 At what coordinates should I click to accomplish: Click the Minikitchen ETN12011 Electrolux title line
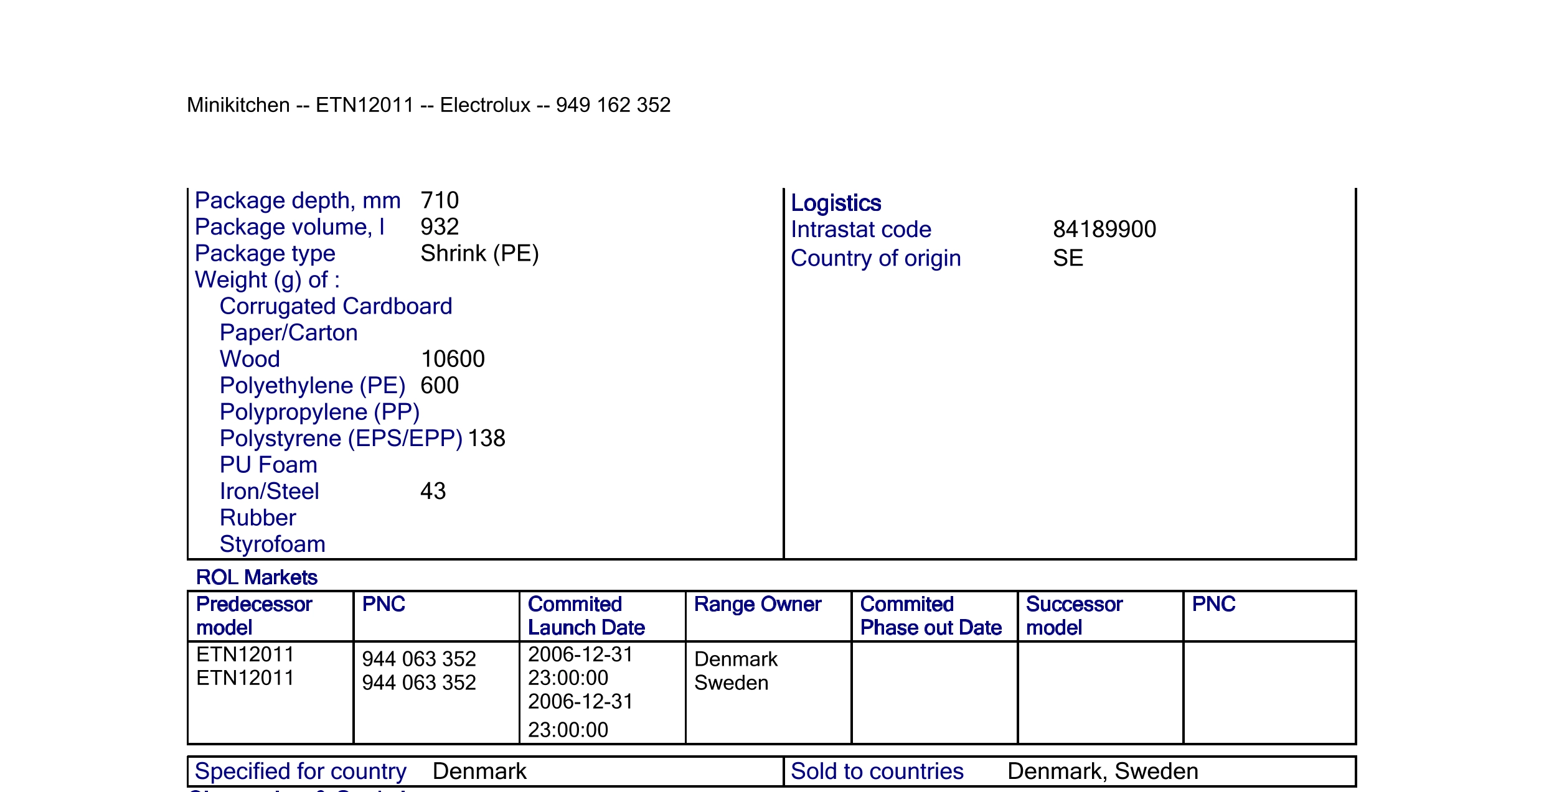[428, 105]
